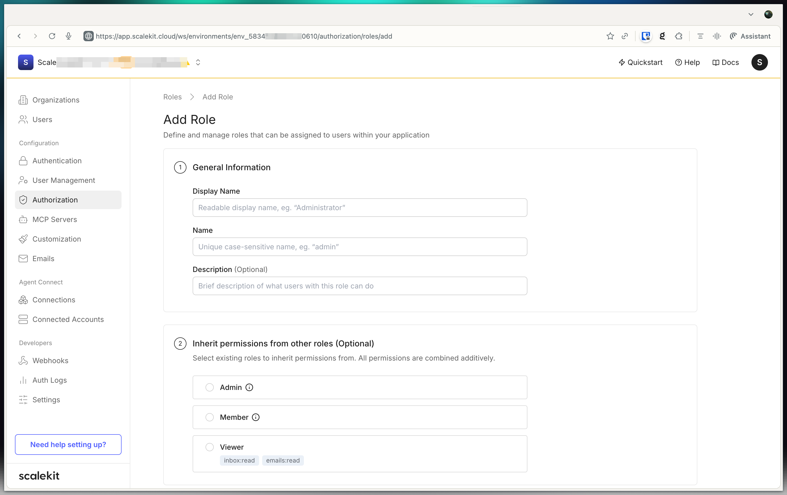Expand the browser tab list chevron

coord(750,14)
